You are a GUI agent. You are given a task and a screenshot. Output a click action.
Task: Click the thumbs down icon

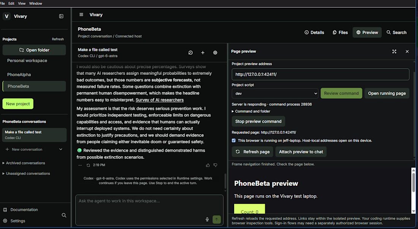[215, 165]
